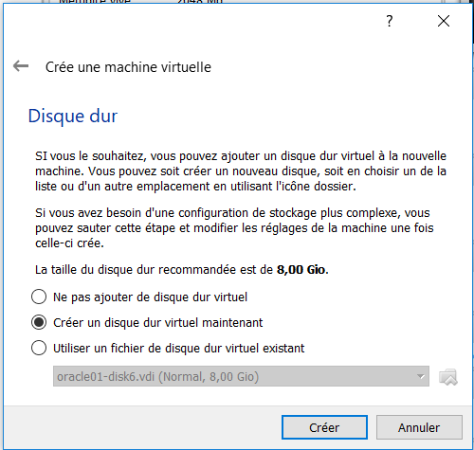
Task: Select 'Ne pas ajouter de disque dur virtuel' radio
Action: [39, 297]
